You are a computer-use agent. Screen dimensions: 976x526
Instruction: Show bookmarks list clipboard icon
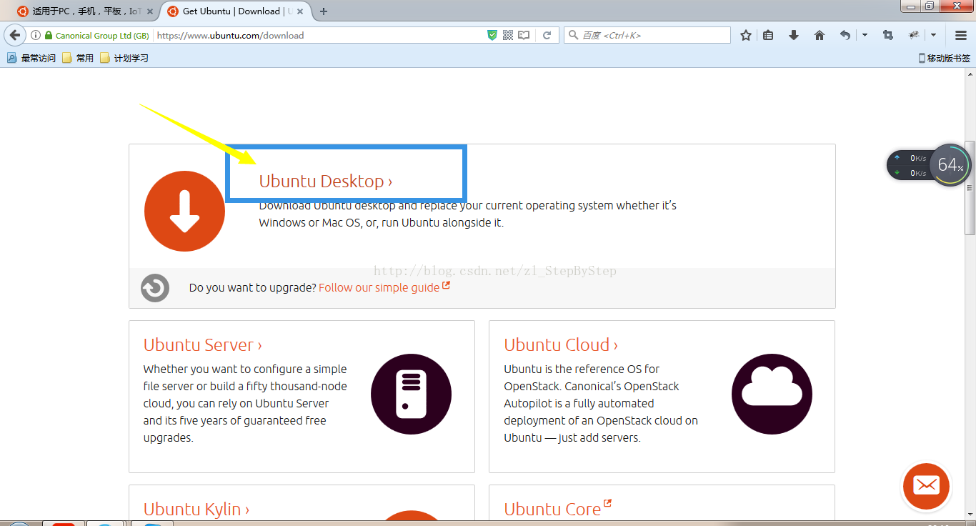coord(768,35)
